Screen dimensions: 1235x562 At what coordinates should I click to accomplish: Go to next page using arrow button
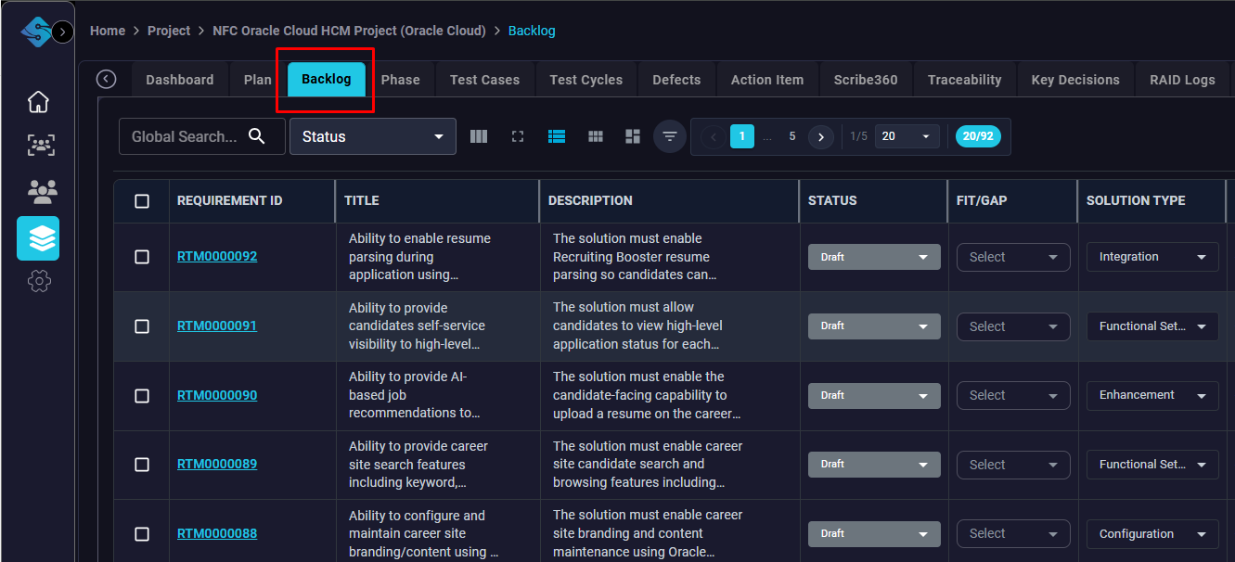tap(820, 136)
